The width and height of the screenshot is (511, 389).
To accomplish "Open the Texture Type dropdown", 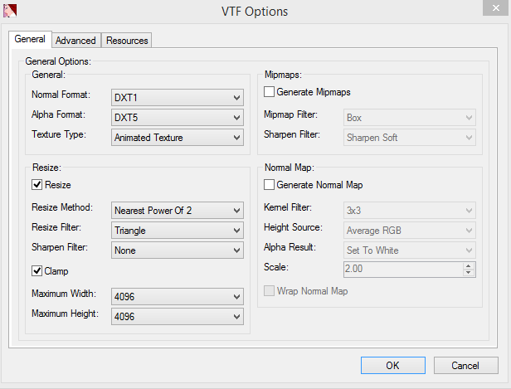I will tap(178, 137).
